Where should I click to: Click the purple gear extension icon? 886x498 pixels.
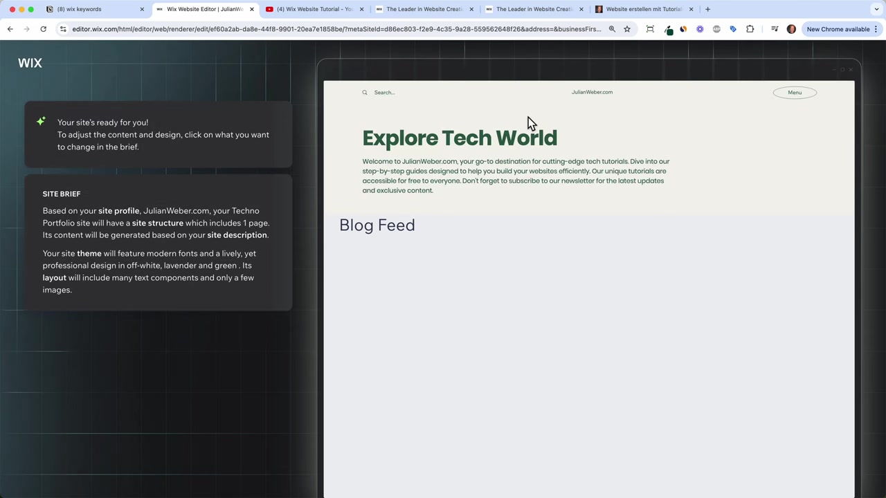point(700,29)
